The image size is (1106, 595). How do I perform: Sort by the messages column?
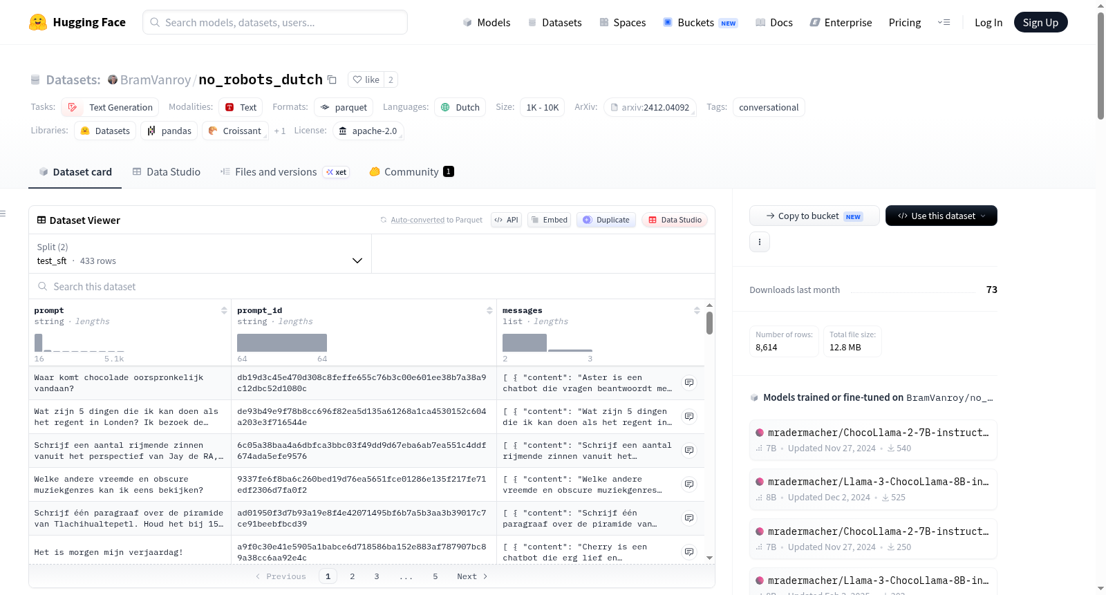[x=697, y=310]
